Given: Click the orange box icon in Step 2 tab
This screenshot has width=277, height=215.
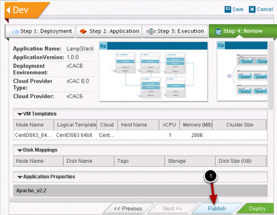Looking at the screenshot, I should coord(83,31).
